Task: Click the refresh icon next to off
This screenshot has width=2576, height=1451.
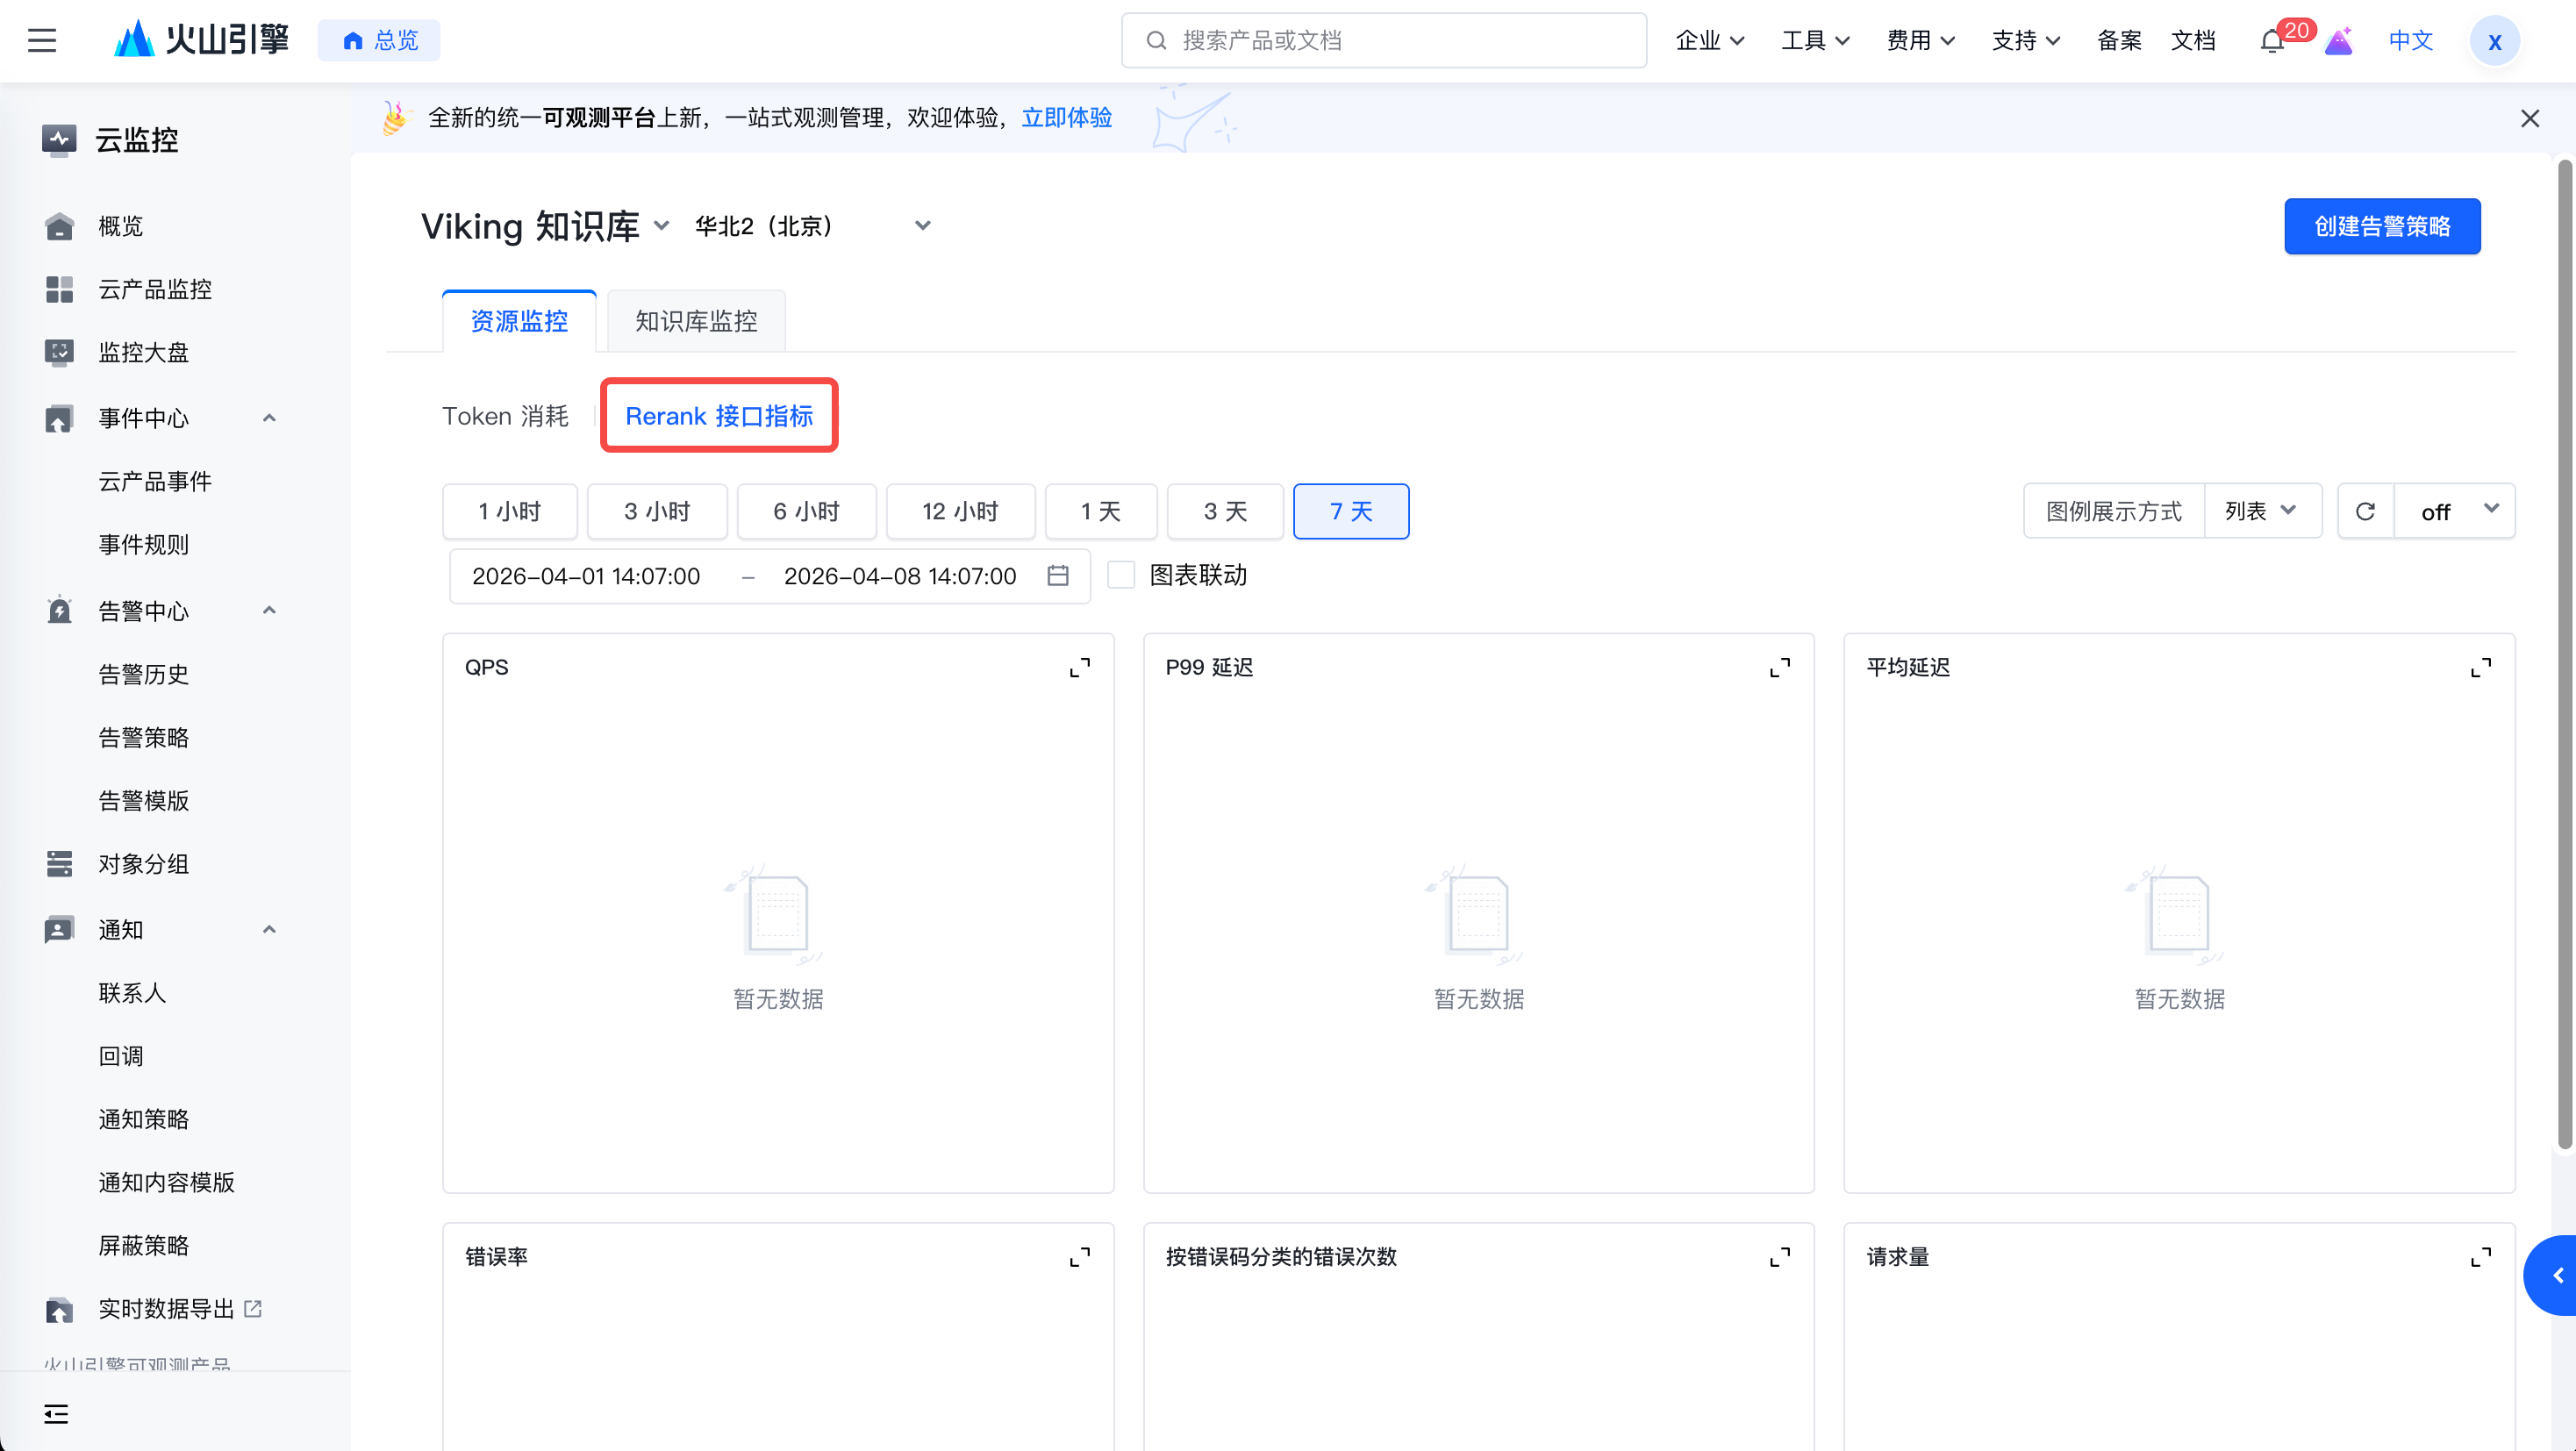Action: tap(2365, 512)
